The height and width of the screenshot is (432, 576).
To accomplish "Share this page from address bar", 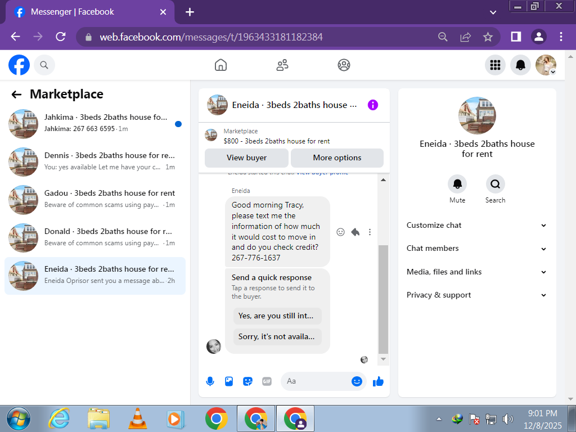I will point(465,37).
